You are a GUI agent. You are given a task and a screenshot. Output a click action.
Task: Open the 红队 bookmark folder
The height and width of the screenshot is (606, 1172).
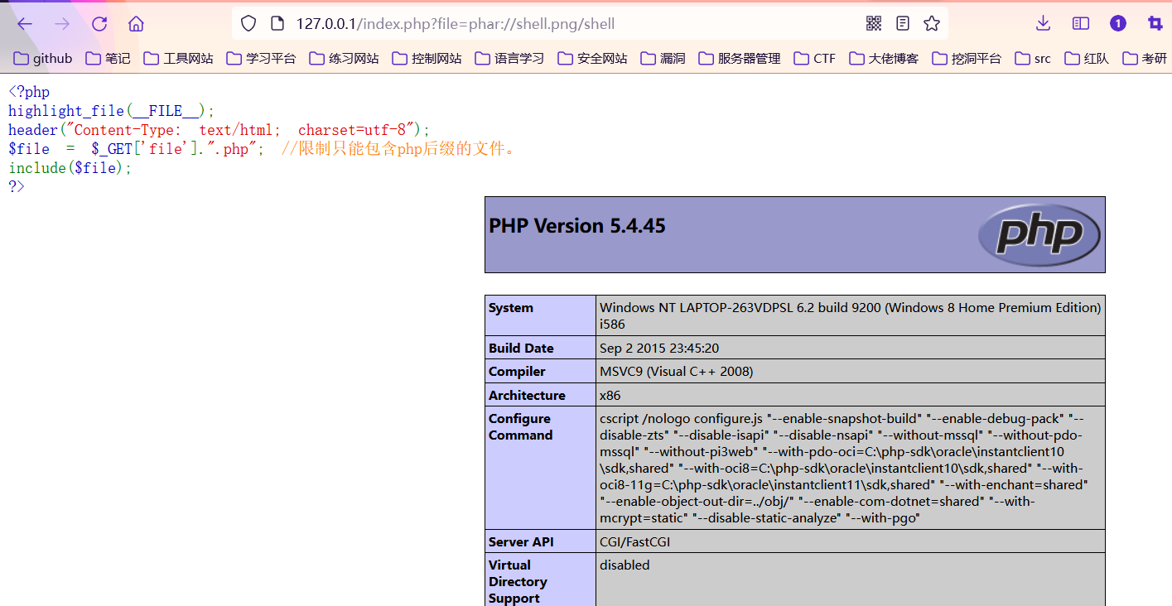click(1087, 59)
